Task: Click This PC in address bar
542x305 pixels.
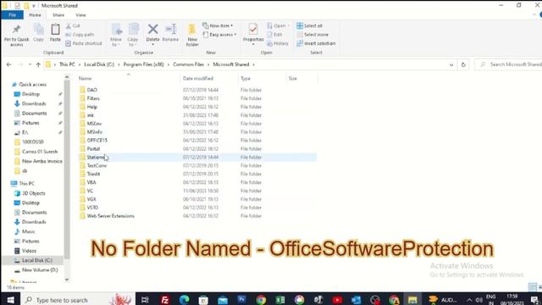Action: (67, 64)
